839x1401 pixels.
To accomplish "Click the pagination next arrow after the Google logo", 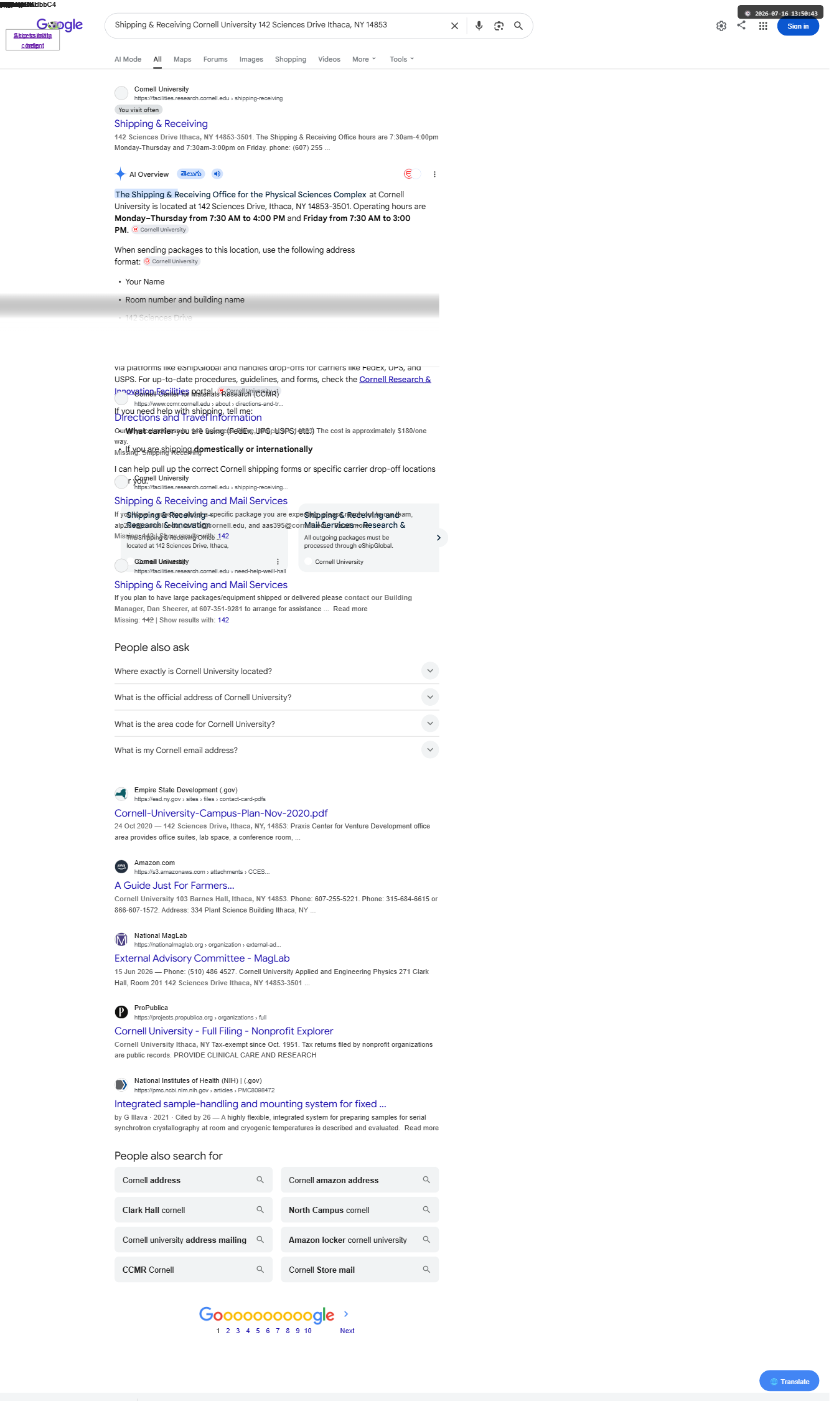I will (346, 1314).
